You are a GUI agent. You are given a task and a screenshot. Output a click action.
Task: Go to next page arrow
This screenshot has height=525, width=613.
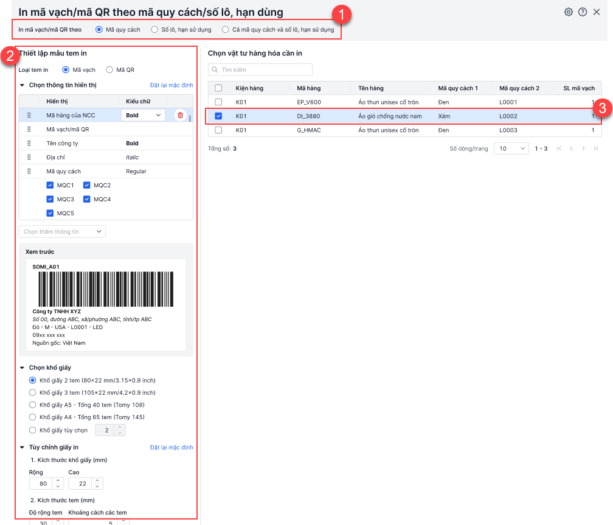(583, 148)
